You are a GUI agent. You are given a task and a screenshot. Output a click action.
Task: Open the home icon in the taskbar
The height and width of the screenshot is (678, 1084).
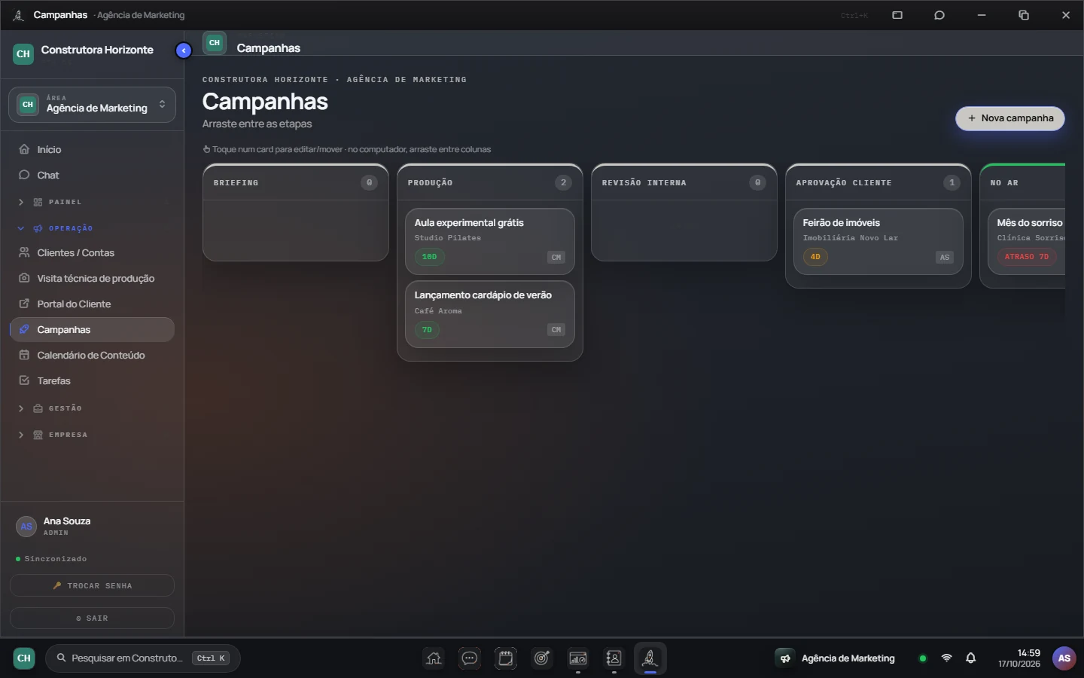coord(434,658)
